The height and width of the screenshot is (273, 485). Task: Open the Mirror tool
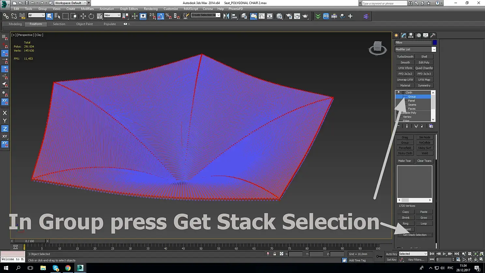(226, 16)
